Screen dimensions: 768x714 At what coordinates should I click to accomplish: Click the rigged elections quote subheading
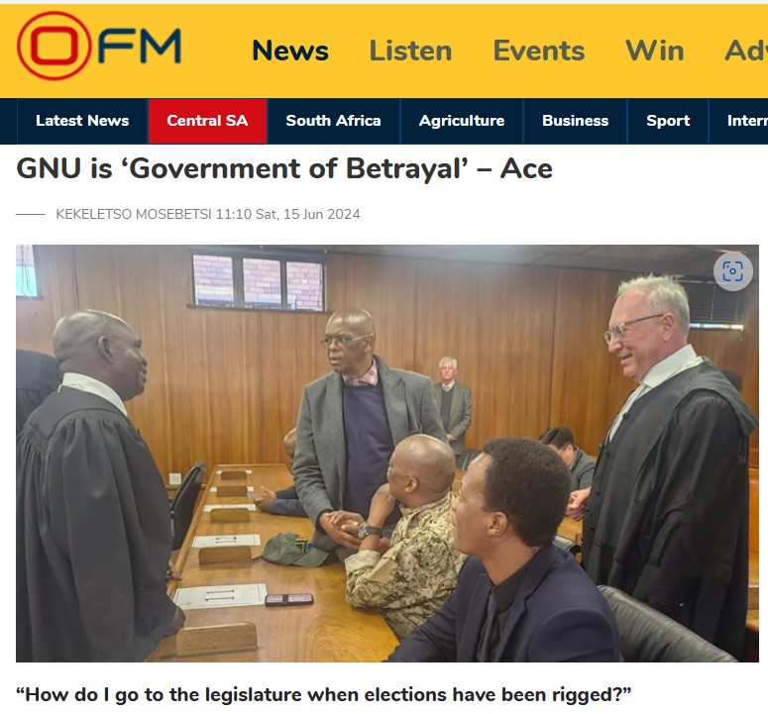coord(323,695)
